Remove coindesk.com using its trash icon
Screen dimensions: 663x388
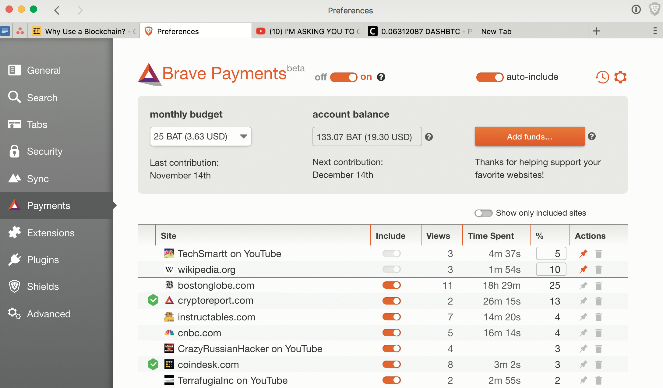point(598,365)
